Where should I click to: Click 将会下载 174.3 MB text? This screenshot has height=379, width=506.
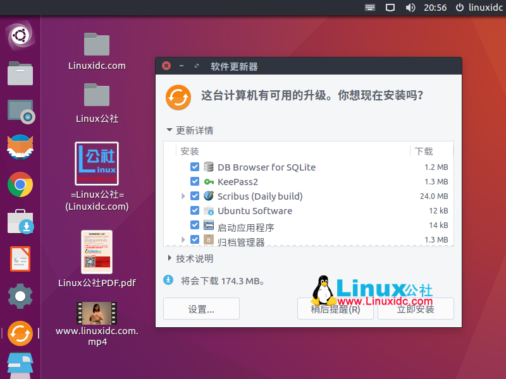[223, 281]
